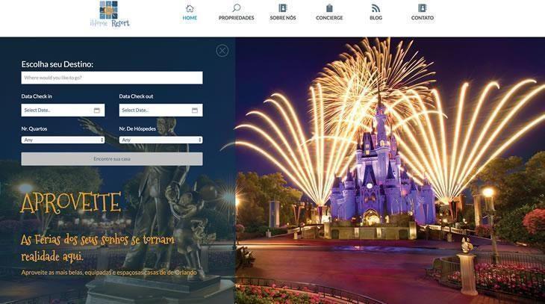
Task: Click the Contato address book icon
Action: [x=422, y=8]
